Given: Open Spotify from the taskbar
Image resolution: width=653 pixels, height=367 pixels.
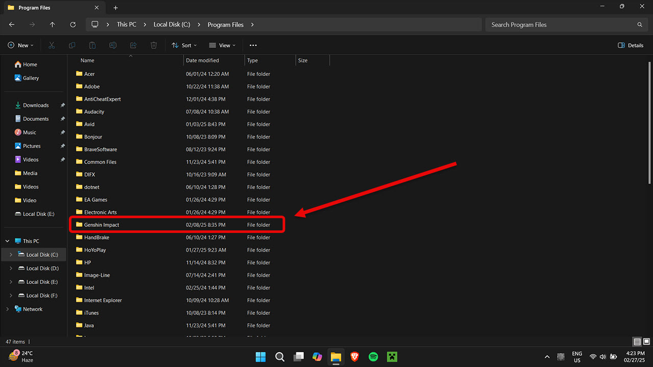Looking at the screenshot, I should coord(373,357).
